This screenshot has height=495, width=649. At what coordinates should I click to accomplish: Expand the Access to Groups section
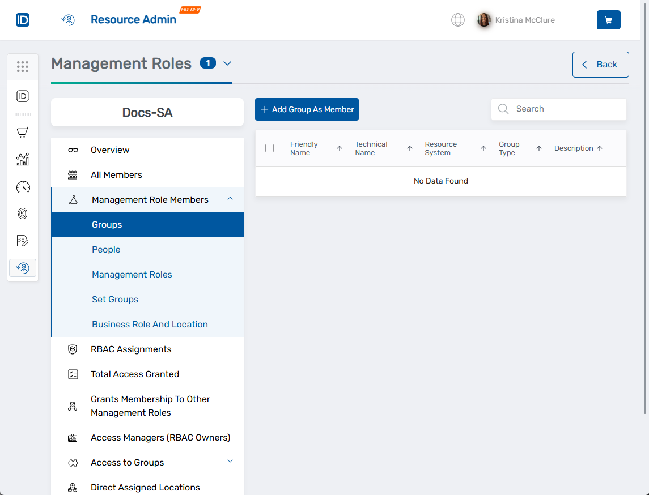point(230,462)
